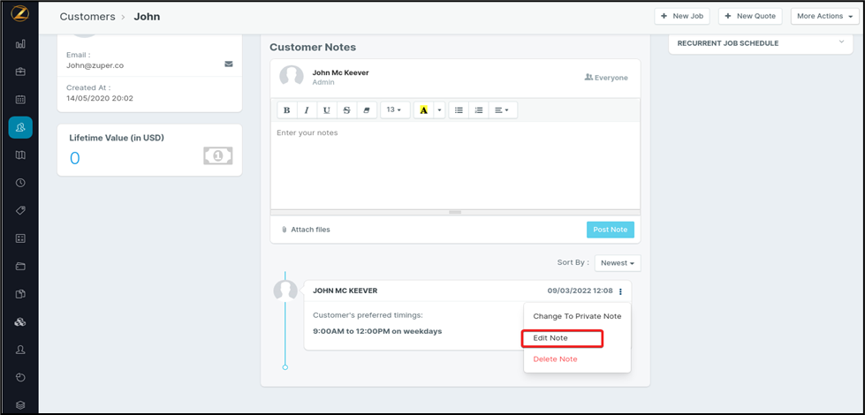
Task: Open the font size 13 dropdown
Action: (x=394, y=110)
